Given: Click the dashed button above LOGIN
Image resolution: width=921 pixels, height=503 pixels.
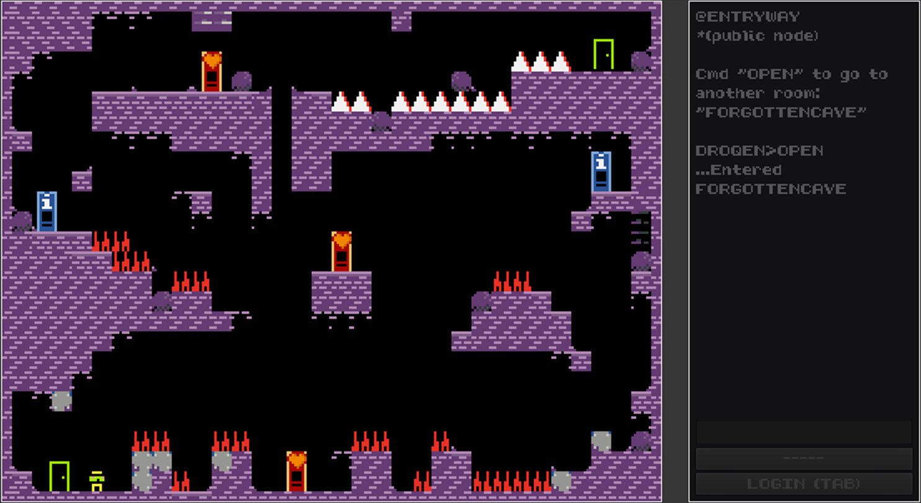Looking at the screenshot, I should 804,458.
